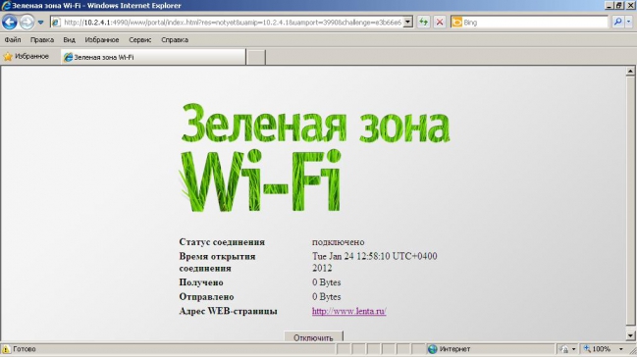
Task: Expand the address bar history dropdown
Action: pos(408,23)
